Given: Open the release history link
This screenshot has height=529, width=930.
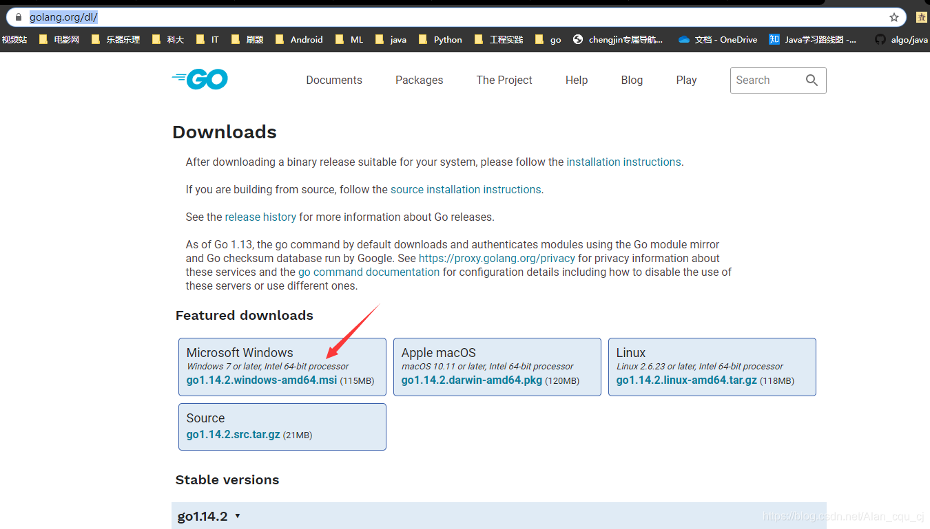Looking at the screenshot, I should pyautogui.click(x=260, y=217).
